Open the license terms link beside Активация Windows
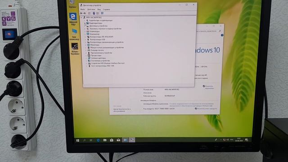The image size is (288, 162). 191,105
